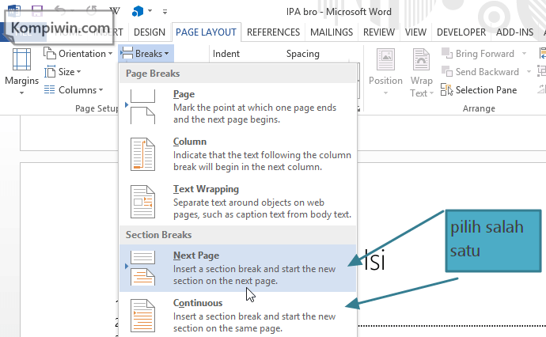Click the Wrap Text icon
546x337 pixels.
click(421, 59)
